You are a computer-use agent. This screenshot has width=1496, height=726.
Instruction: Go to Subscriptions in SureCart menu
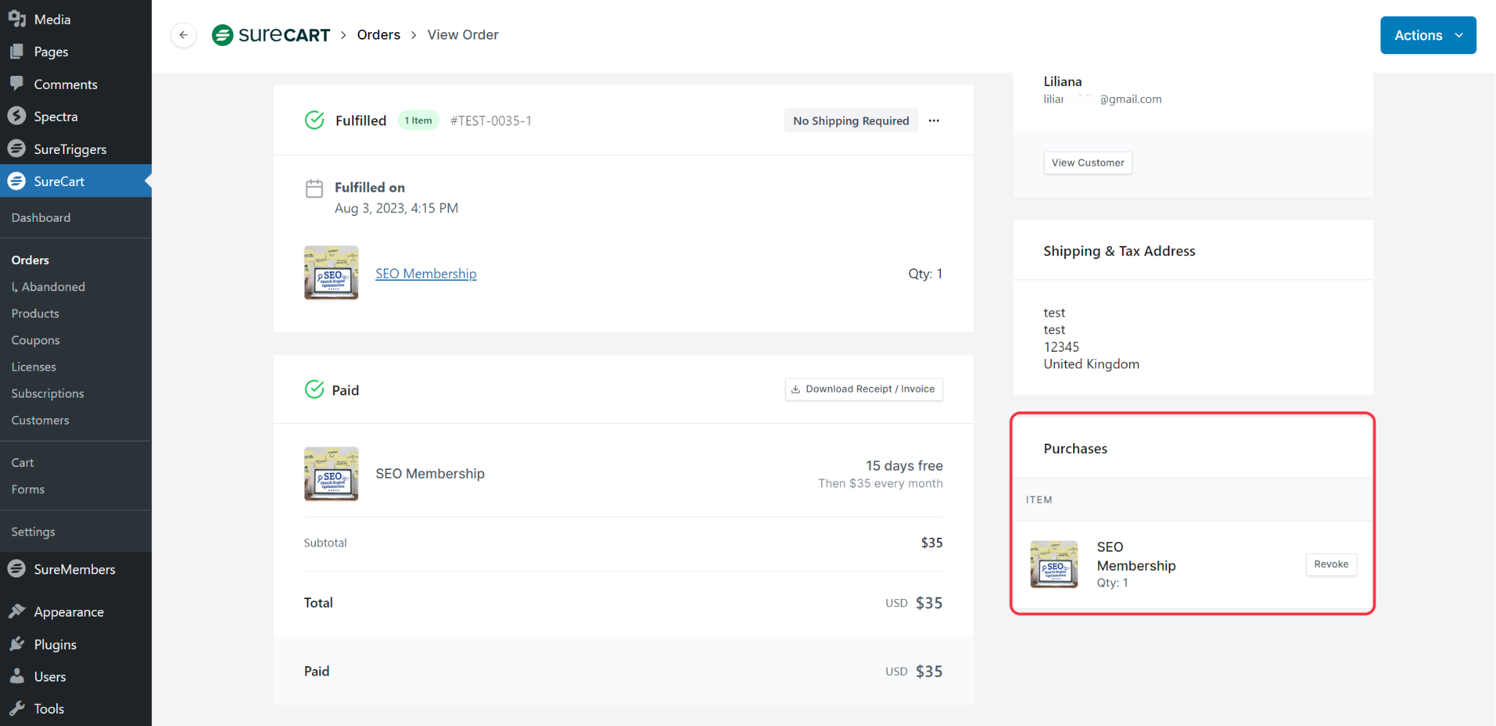click(x=47, y=393)
